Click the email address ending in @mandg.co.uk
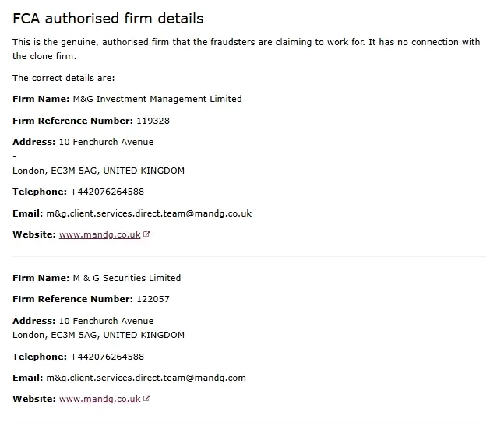The image size is (497, 426). [x=149, y=213]
